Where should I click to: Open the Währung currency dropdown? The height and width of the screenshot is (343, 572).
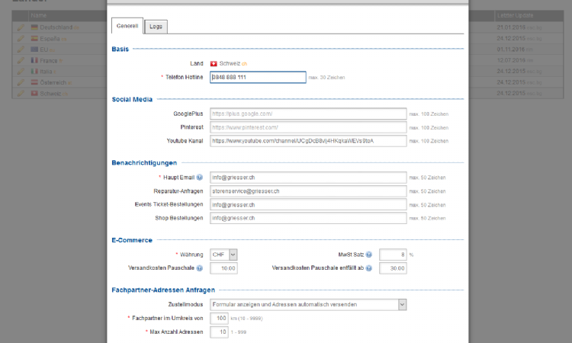click(x=223, y=255)
